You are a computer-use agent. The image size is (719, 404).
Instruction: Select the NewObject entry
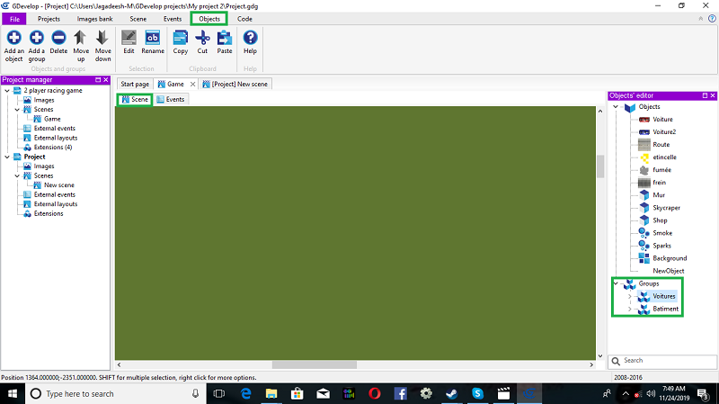click(x=668, y=271)
